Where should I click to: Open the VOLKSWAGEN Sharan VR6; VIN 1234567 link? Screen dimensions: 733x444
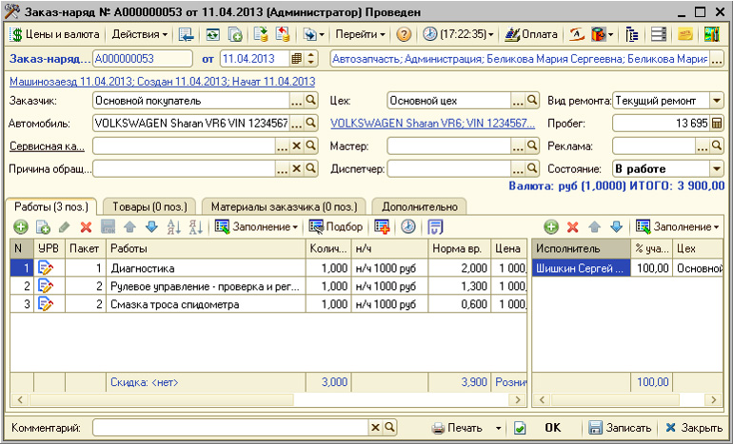[x=432, y=124]
